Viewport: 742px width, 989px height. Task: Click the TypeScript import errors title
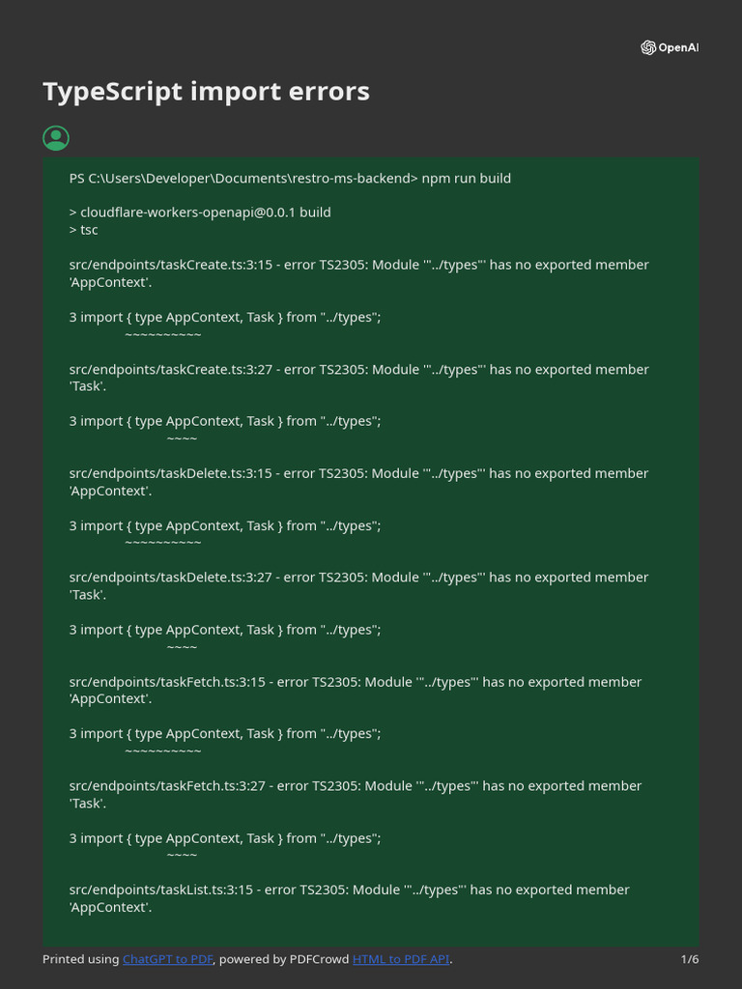coord(206,92)
